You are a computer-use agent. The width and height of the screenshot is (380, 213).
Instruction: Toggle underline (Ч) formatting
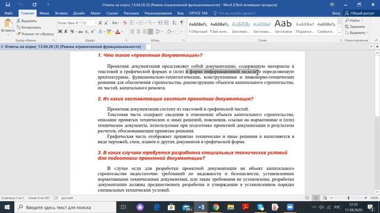pos(72,31)
